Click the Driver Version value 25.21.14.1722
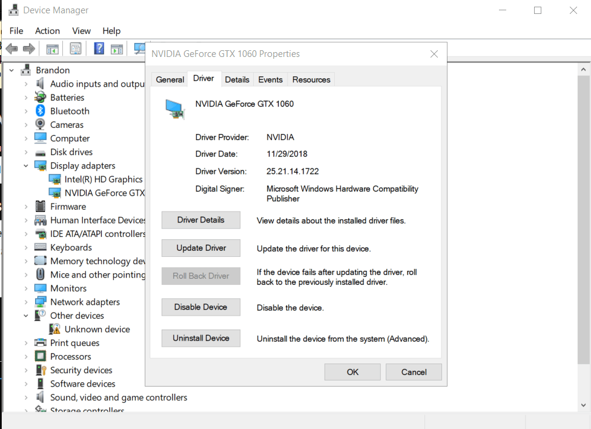This screenshot has width=591, height=429. [x=292, y=171]
